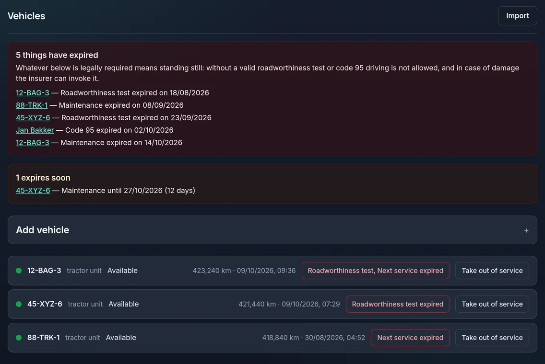545x364 pixels.
Task: Take 88-TRK-1 out of service
Action: coord(492,338)
